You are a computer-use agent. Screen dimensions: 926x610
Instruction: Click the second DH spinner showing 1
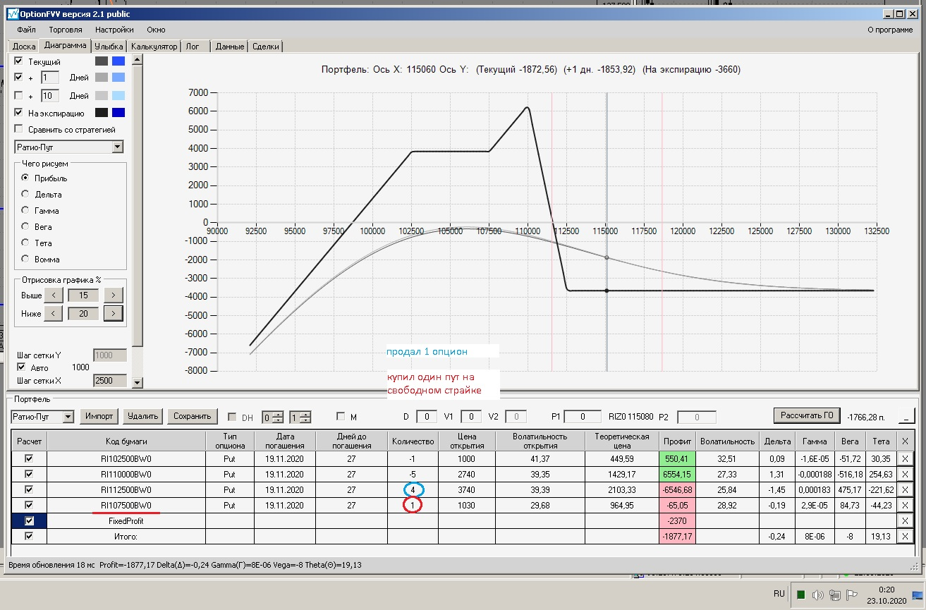coord(299,417)
